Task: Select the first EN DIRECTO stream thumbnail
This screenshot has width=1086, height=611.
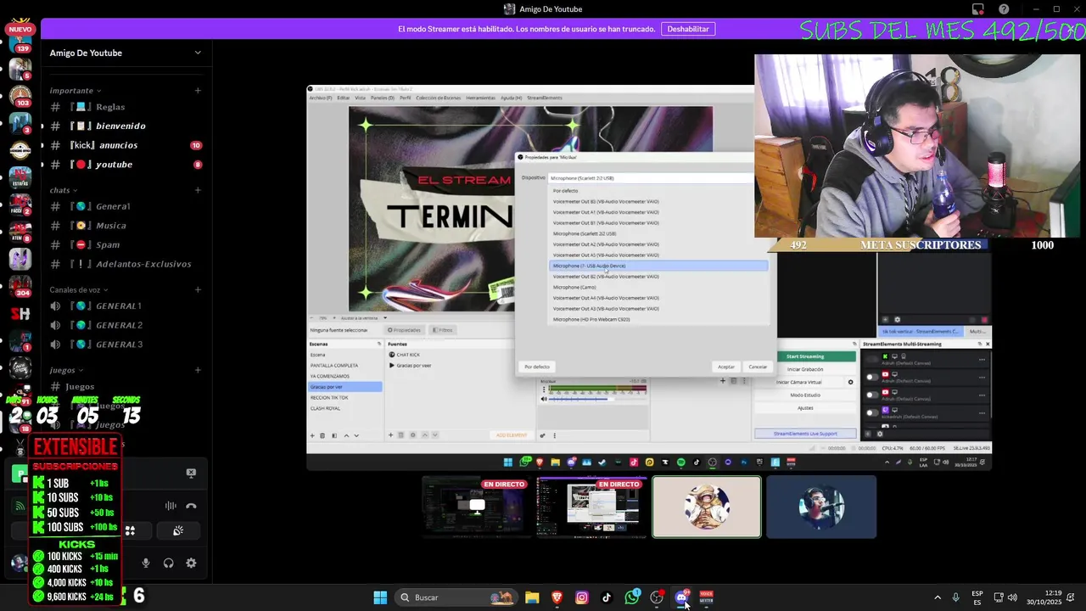Action: [x=476, y=507]
